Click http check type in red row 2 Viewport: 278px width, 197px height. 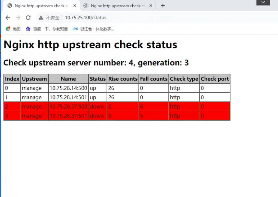(x=175, y=107)
